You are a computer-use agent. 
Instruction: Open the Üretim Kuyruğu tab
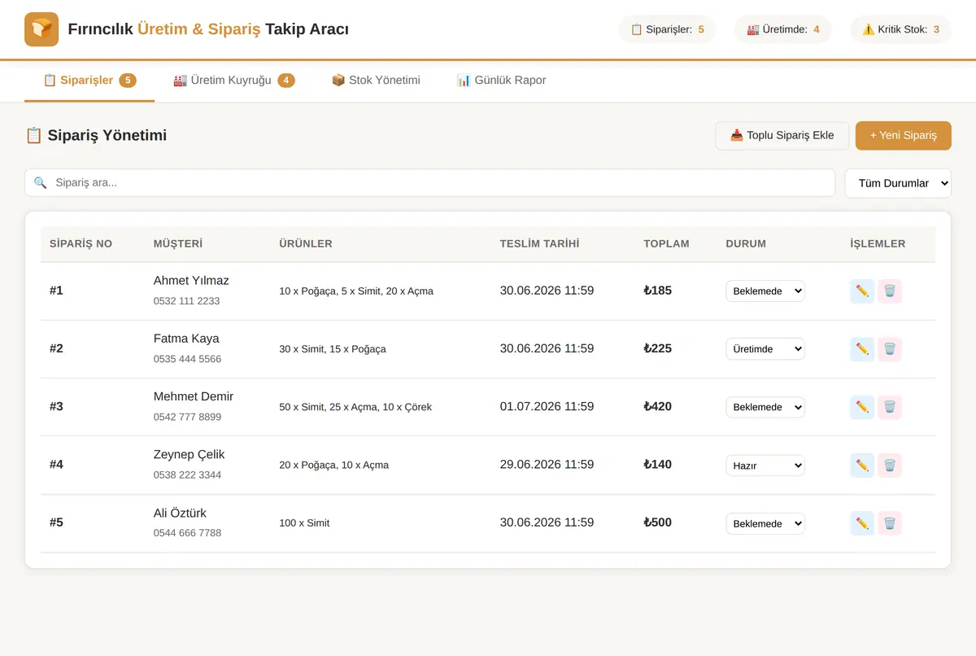[234, 81]
